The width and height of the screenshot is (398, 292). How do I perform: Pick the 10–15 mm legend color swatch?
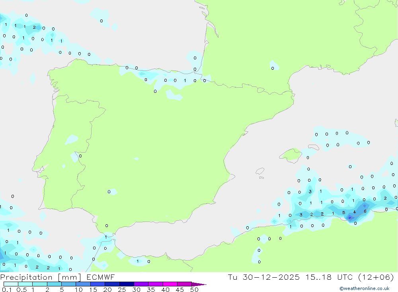83,284
